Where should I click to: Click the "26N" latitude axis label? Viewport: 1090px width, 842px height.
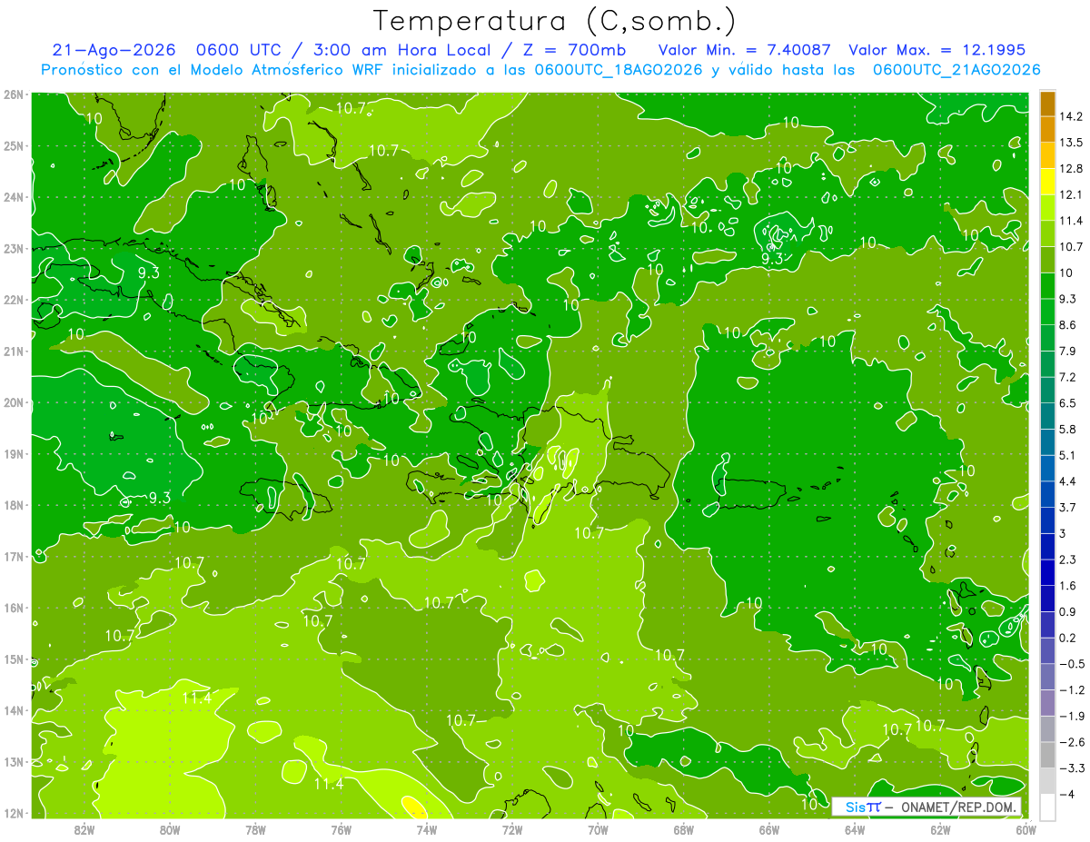[13, 94]
